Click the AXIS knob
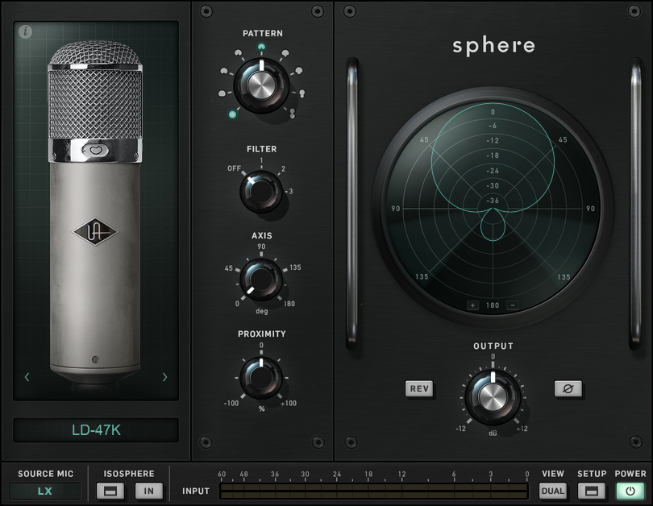Screen dimensions: 653x506 pos(261,280)
